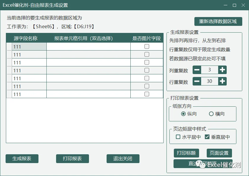The height and width of the screenshot is (176, 249).
Task: Click the 列重复数 number field showing 3
Action: [210, 70]
